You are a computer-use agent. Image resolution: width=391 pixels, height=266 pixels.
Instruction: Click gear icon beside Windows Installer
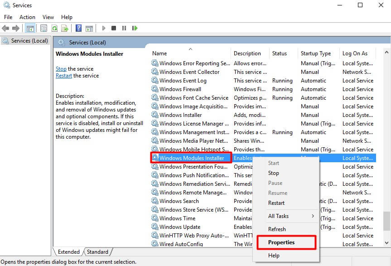point(155,115)
